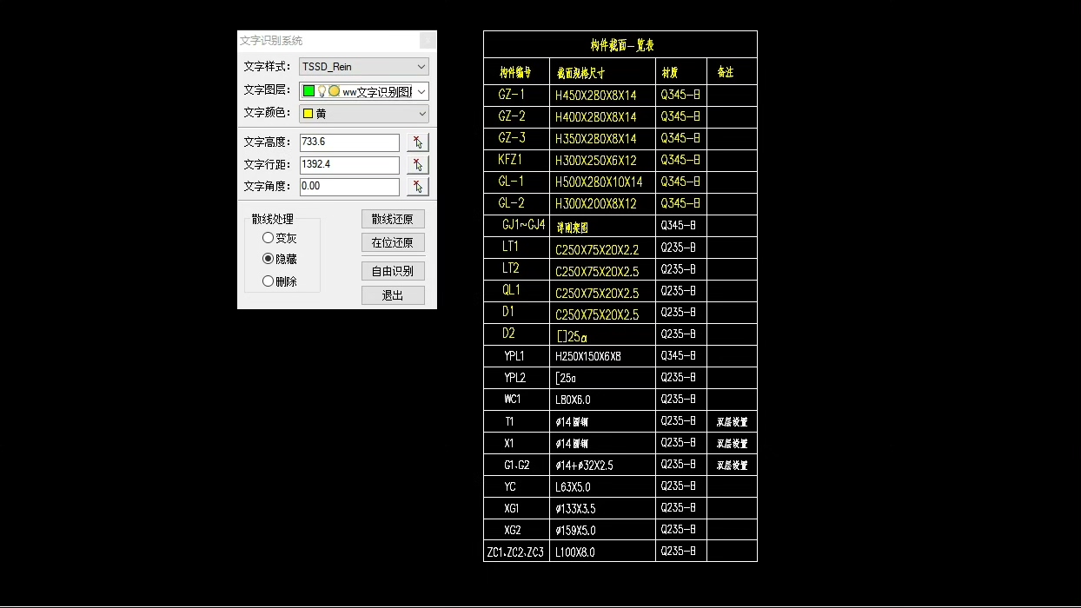Click the 退出 button
This screenshot has width=1081, height=608.
pos(393,295)
